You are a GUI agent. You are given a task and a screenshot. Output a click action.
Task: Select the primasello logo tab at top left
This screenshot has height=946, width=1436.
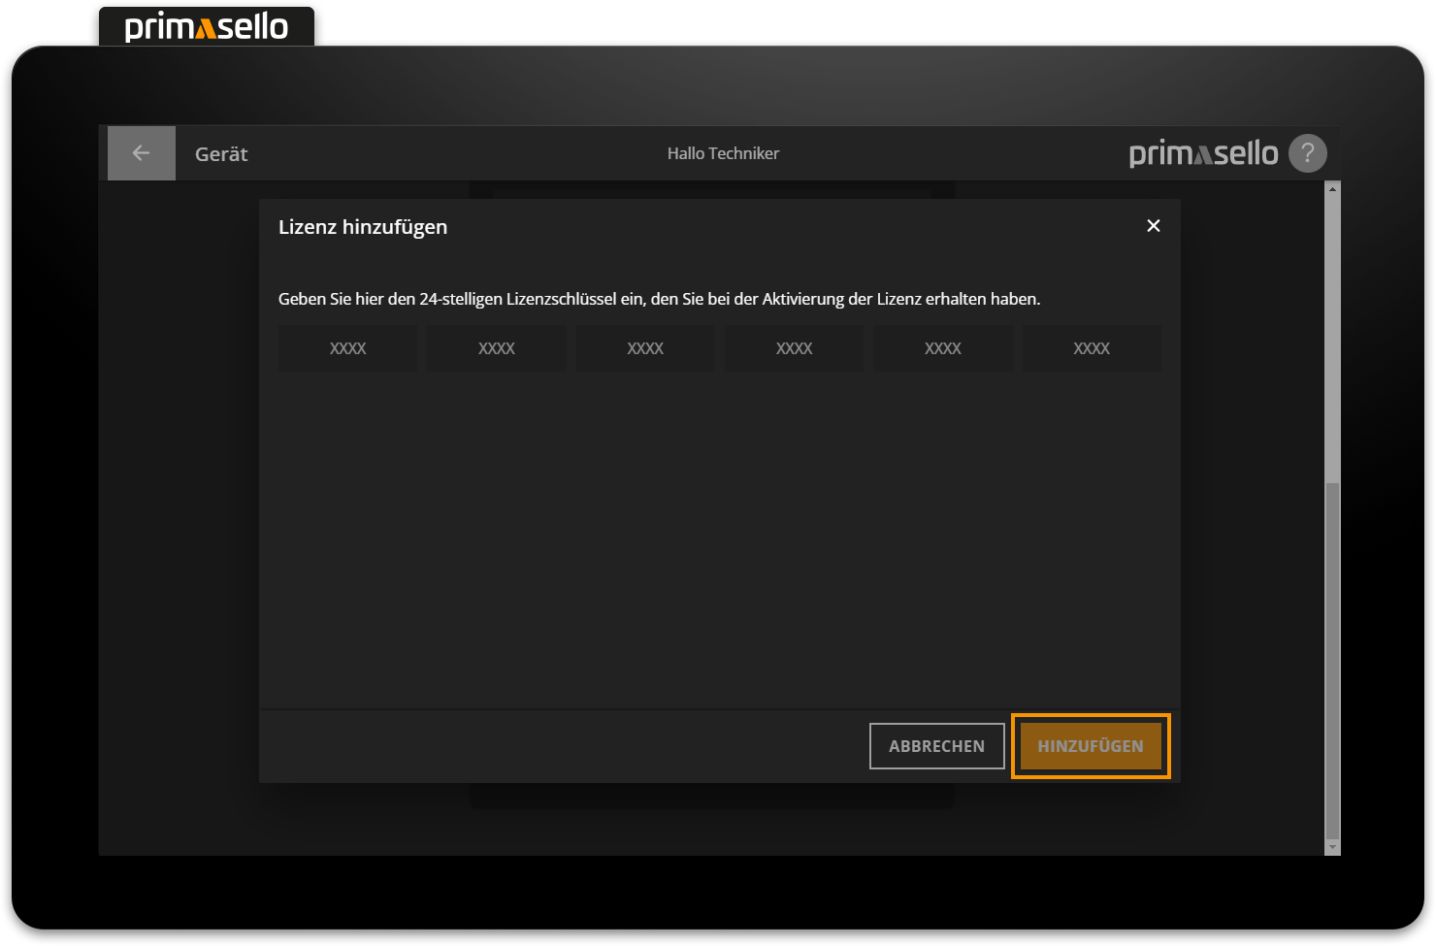(206, 26)
